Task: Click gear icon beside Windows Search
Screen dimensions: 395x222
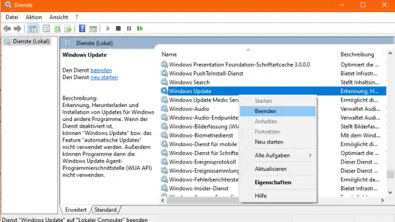Action: pos(164,82)
